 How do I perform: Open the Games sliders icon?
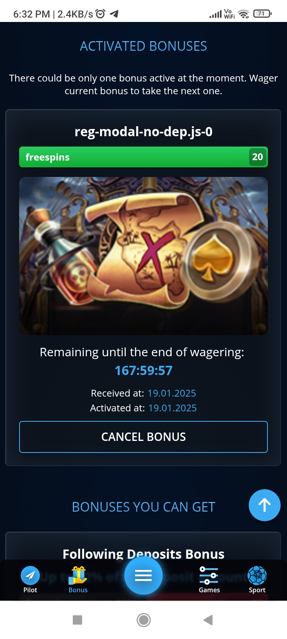209,575
